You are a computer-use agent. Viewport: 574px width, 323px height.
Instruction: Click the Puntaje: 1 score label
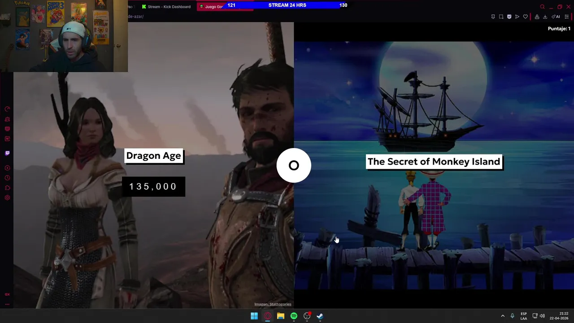[559, 29]
